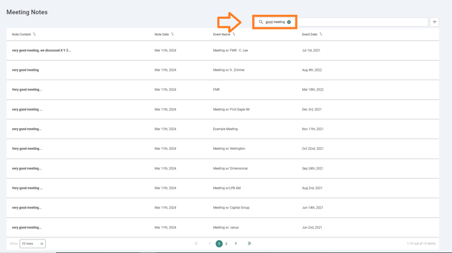Viewport: 452px width, 253px height.
Task: Open event 'Meeting w/ Dimensional'
Action: (230, 169)
